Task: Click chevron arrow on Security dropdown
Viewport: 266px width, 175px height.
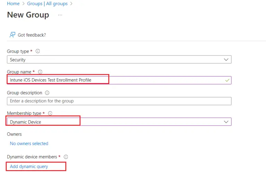Action: pyautogui.click(x=227, y=59)
